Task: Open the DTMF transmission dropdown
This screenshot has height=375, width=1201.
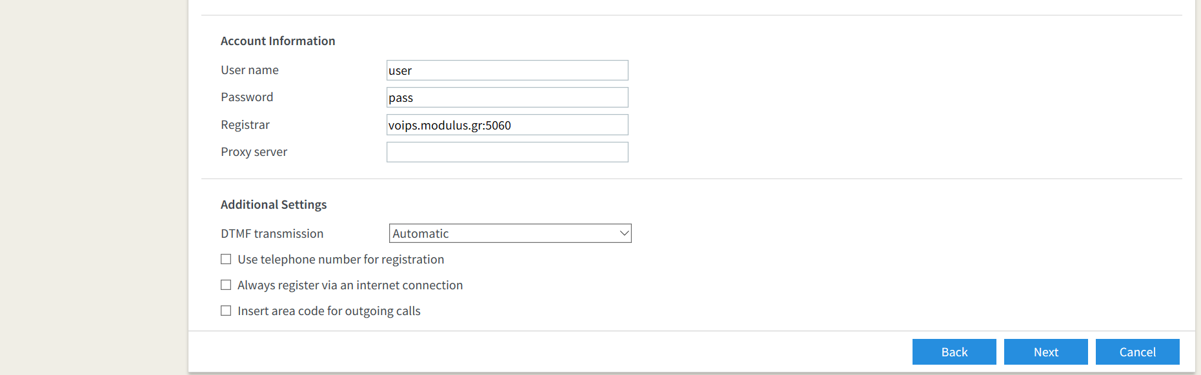Action: click(x=510, y=233)
